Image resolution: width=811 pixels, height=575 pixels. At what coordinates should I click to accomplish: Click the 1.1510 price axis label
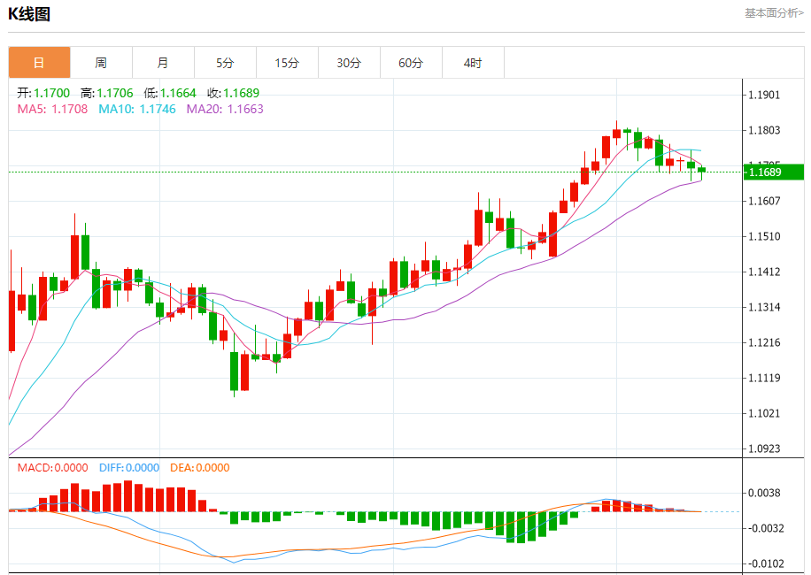[x=764, y=236]
